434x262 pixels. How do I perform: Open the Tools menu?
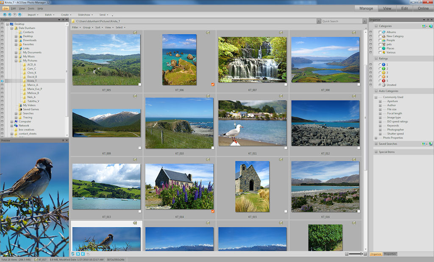31,8
